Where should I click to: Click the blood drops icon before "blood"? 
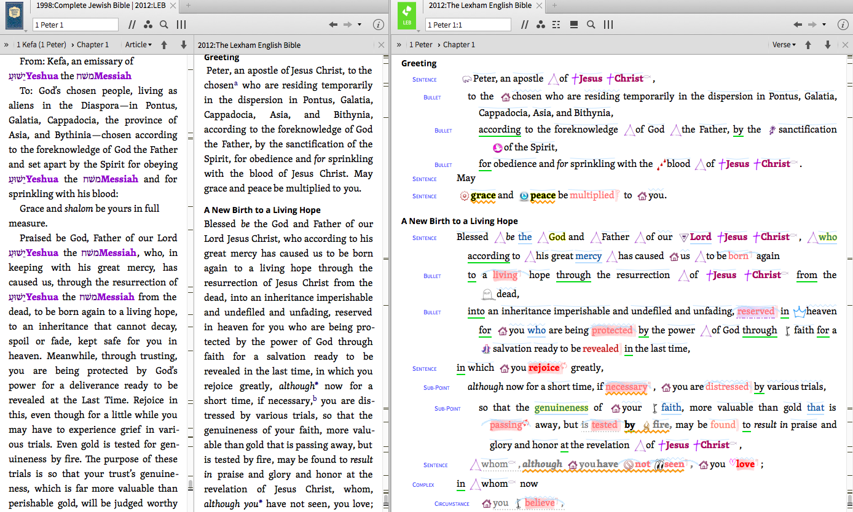tap(661, 165)
